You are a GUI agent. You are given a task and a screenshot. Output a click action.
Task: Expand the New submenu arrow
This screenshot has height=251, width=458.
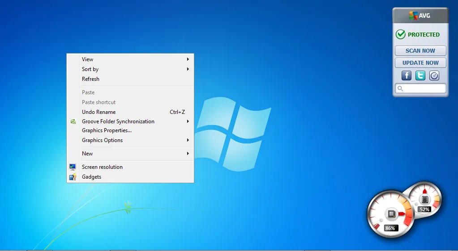(x=188, y=154)
